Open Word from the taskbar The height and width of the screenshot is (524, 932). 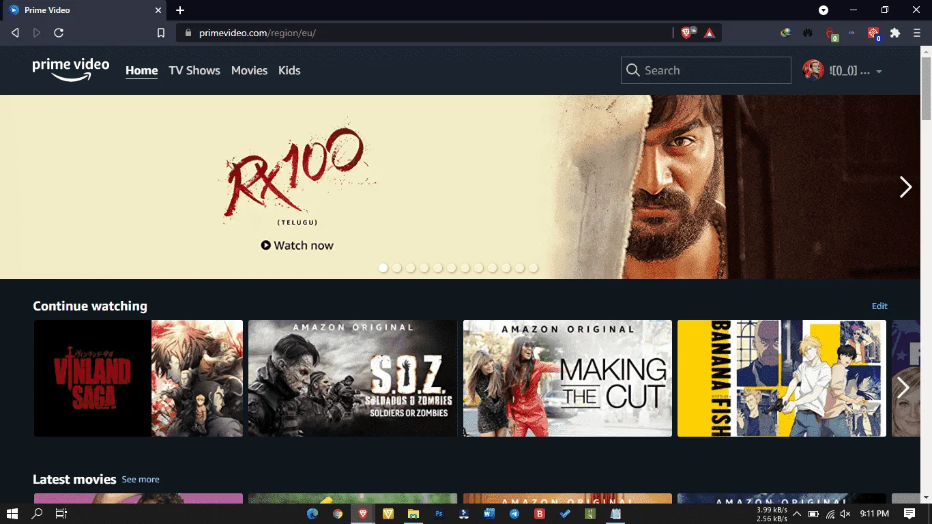[x=489, y=514]
